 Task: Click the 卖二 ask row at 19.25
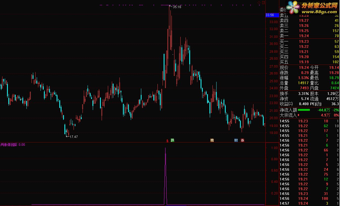click(x=309, y=31)
